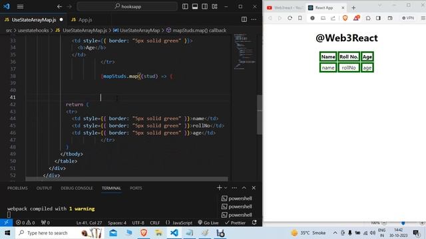The width and height of the screenshot is (426, 239).
Task: Click Windows Start button
Action: tap(7, 233)
